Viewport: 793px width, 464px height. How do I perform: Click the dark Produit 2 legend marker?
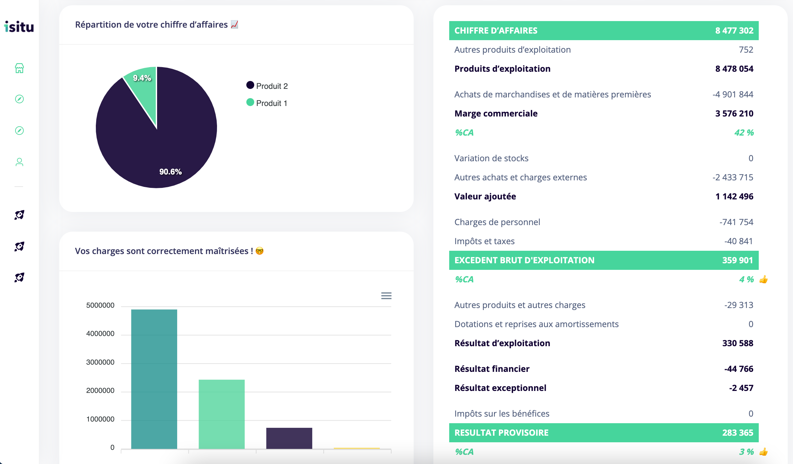click(x=250, y=85)
